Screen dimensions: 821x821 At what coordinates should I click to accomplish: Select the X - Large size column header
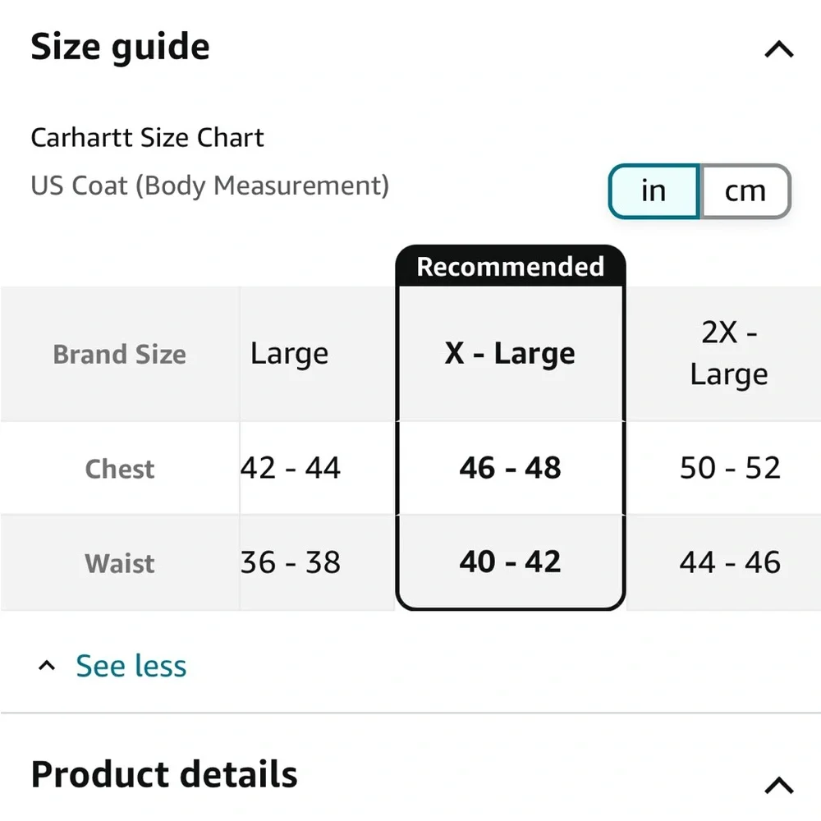pyautogui.click(x=510, y=354)
